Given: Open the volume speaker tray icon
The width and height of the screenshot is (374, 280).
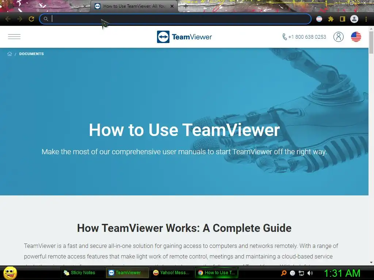Looking at the screenshot, I should coord(310,273).
